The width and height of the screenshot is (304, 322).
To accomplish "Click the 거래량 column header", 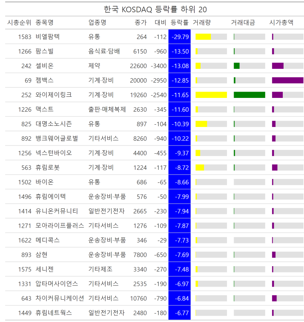I will [x=202, y=22].
